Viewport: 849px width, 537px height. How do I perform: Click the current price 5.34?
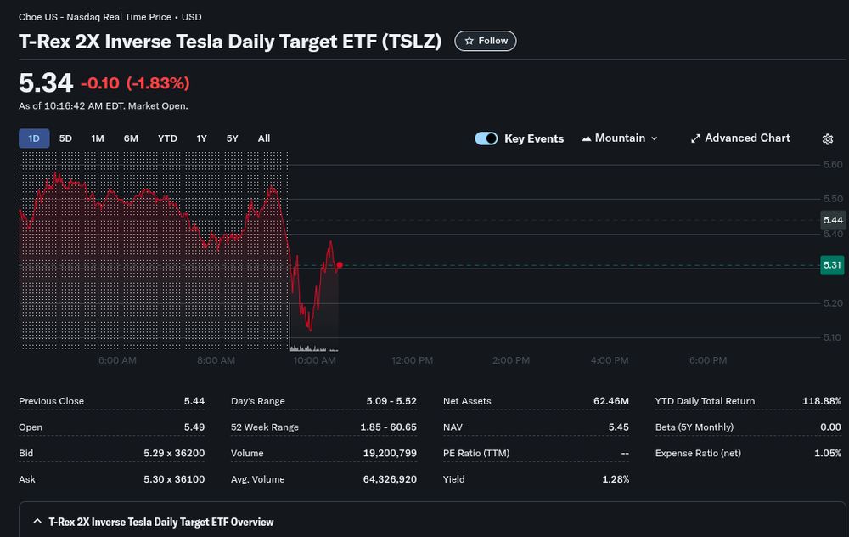[46, 83]
